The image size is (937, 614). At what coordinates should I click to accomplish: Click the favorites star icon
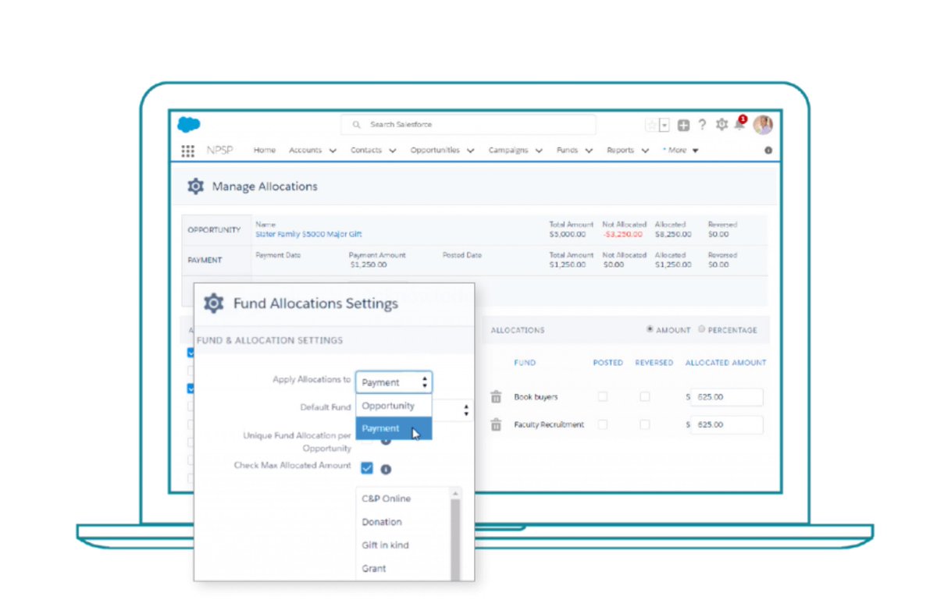click(x=654, y=124)
